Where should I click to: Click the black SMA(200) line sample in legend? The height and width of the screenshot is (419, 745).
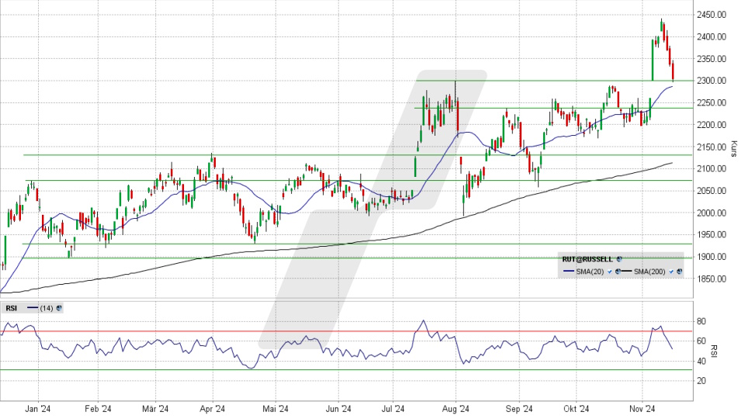coord(627,272)
